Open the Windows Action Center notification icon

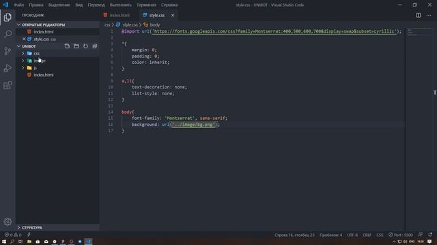pyautogui.click(x=429, y=242)
